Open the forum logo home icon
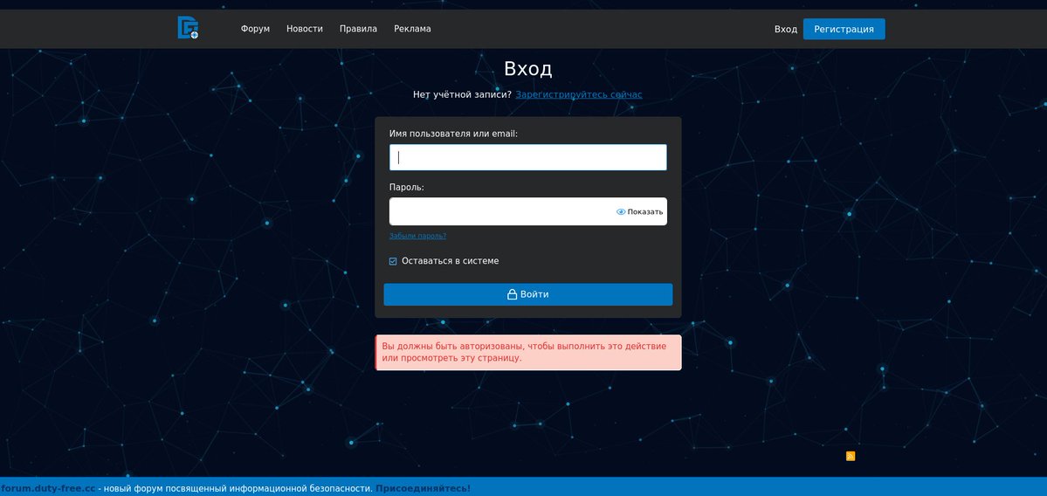The width and height of the screenshot is (1047, 496). pyautogui.click(x=188, y=28)
